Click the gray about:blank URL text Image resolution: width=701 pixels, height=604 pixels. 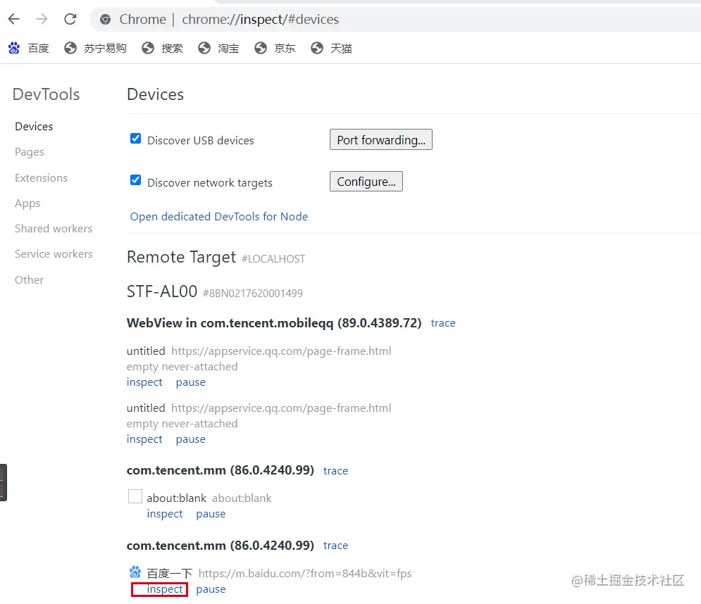coord(242,498)
